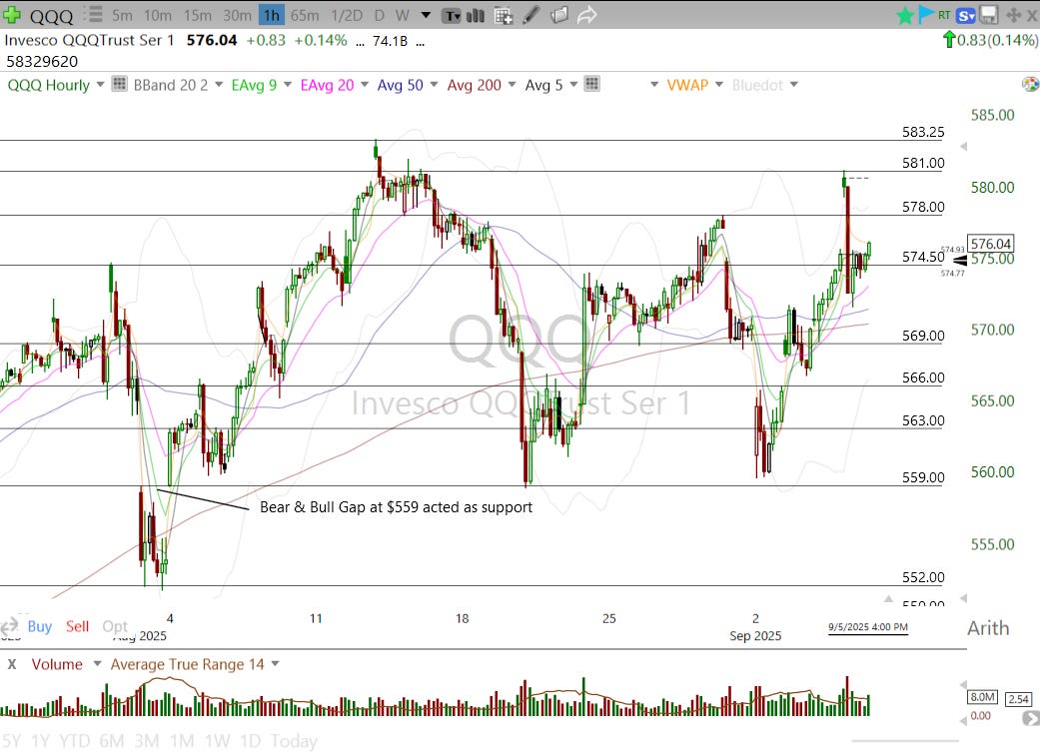1040x753 pixels.
Task: Click the bar chart style icon
Action: pyautogui.click(x=476, y=15)
